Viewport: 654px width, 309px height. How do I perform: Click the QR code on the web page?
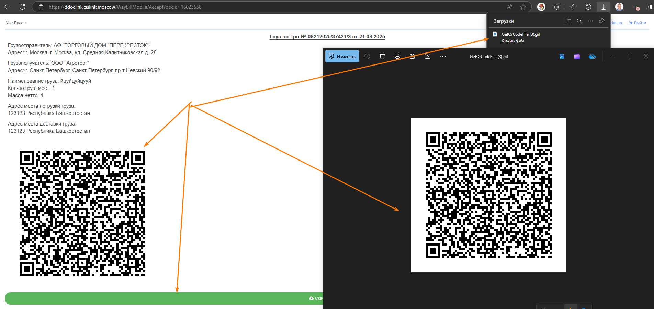82,213
